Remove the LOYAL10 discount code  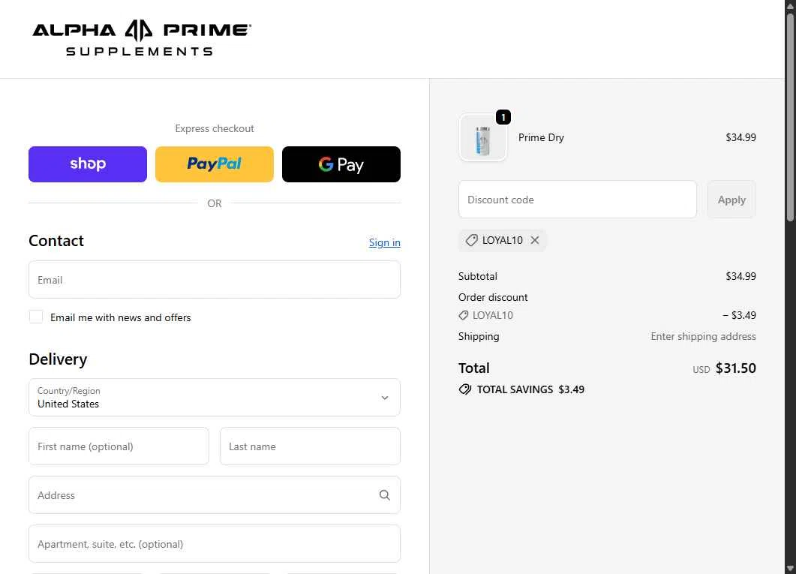535,240
